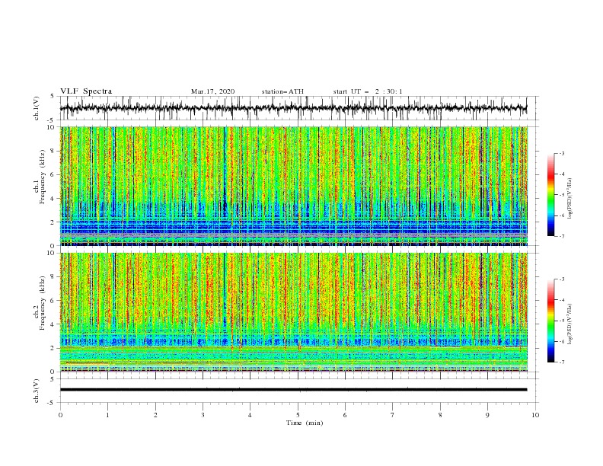
Task: Click time axis tick label "10"
Action: (x=535, y=415)
